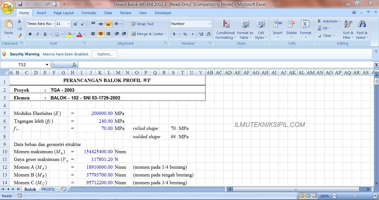The width and height of the screenshot is (379, 200).
Task: Click inside the formula bar
Action: click(226, 65)
